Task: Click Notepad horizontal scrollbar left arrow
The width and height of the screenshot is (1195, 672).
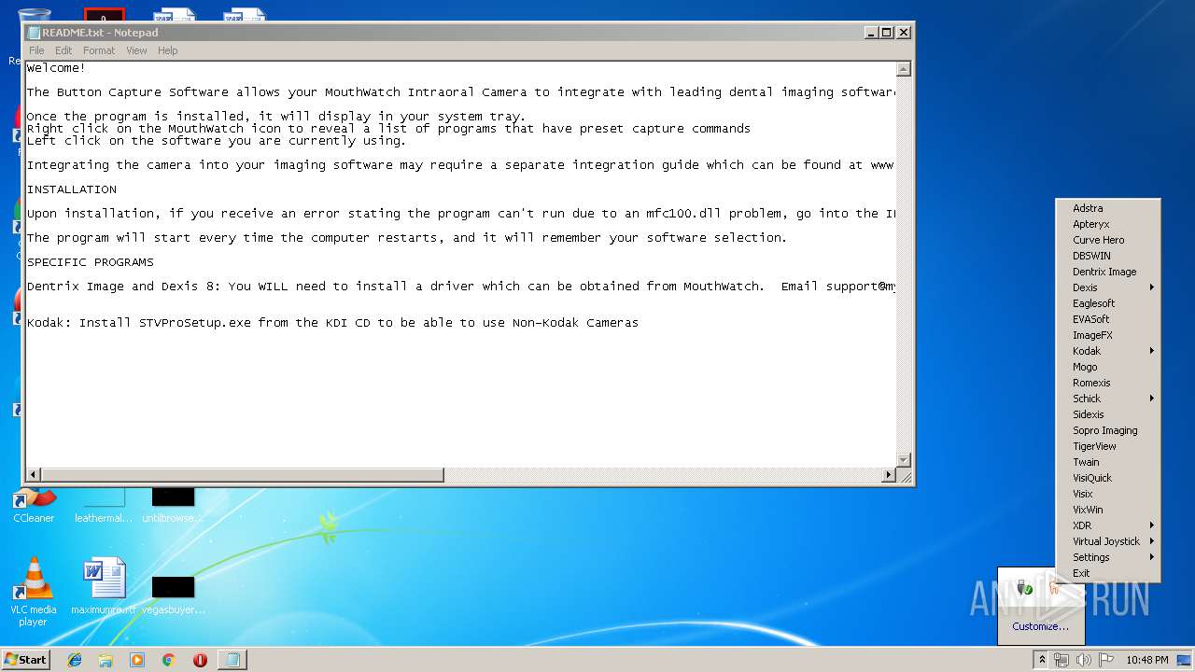Action: 34,475
